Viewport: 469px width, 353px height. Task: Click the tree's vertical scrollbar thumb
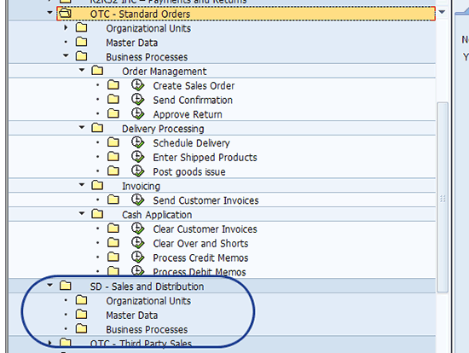point(443,198)
